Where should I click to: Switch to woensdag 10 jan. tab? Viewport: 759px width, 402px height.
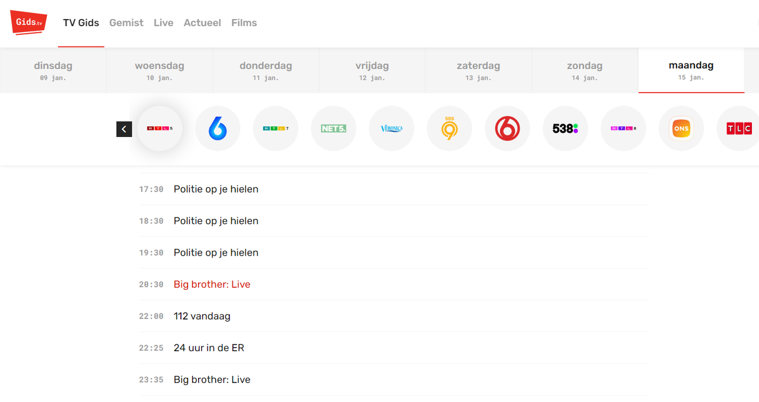pyautogui.click(x=160, y=71)
